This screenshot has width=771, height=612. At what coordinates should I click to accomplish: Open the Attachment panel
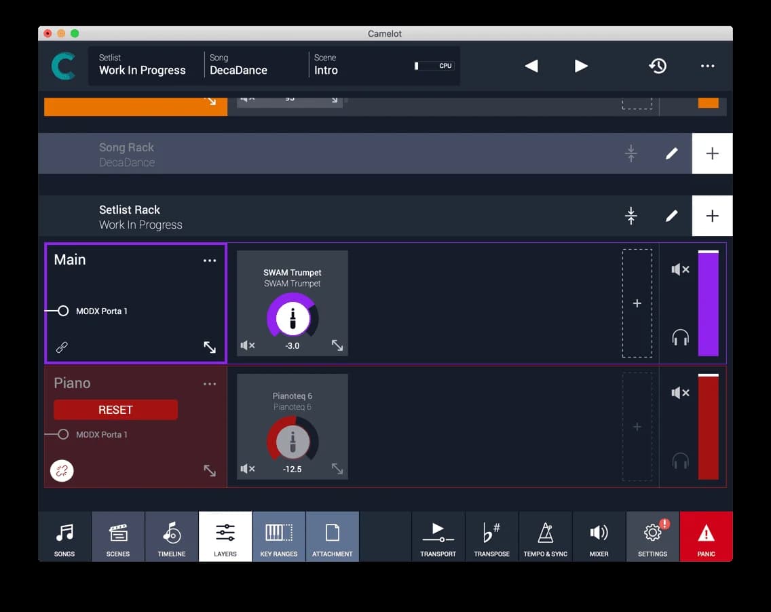point(332,536)
